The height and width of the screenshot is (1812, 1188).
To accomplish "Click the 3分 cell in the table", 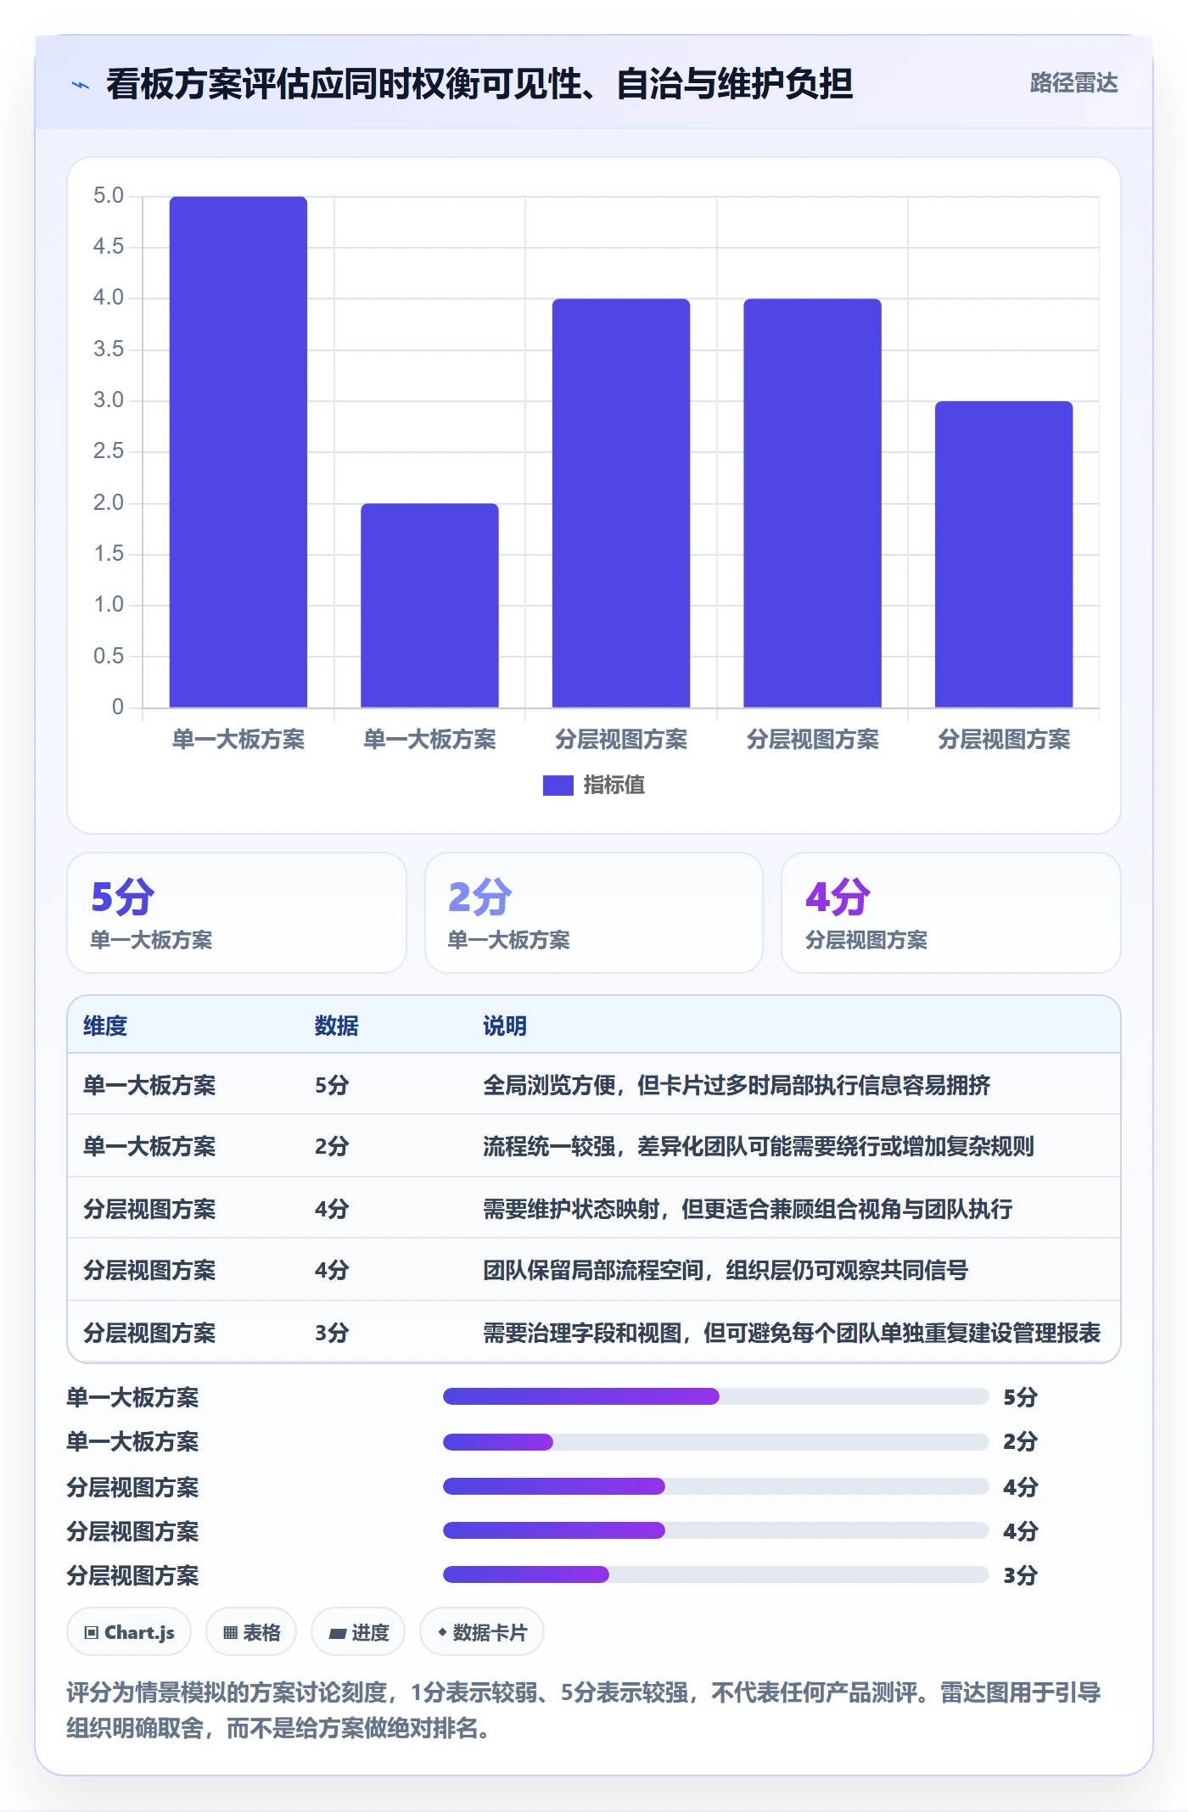I will pos(332,1333).
